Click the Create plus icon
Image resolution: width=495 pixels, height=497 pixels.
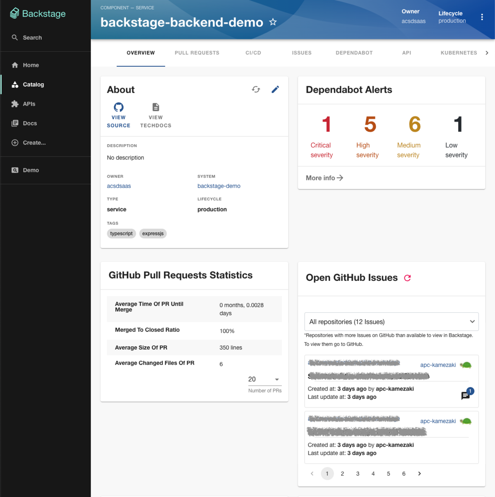pyautogui.click(x=14, y=142)
